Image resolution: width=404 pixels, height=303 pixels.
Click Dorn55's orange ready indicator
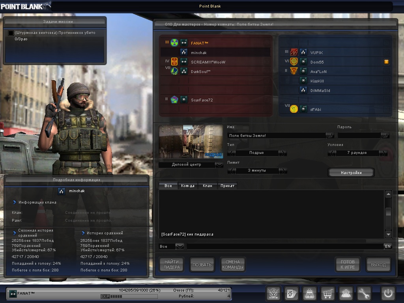pos(386,62)
